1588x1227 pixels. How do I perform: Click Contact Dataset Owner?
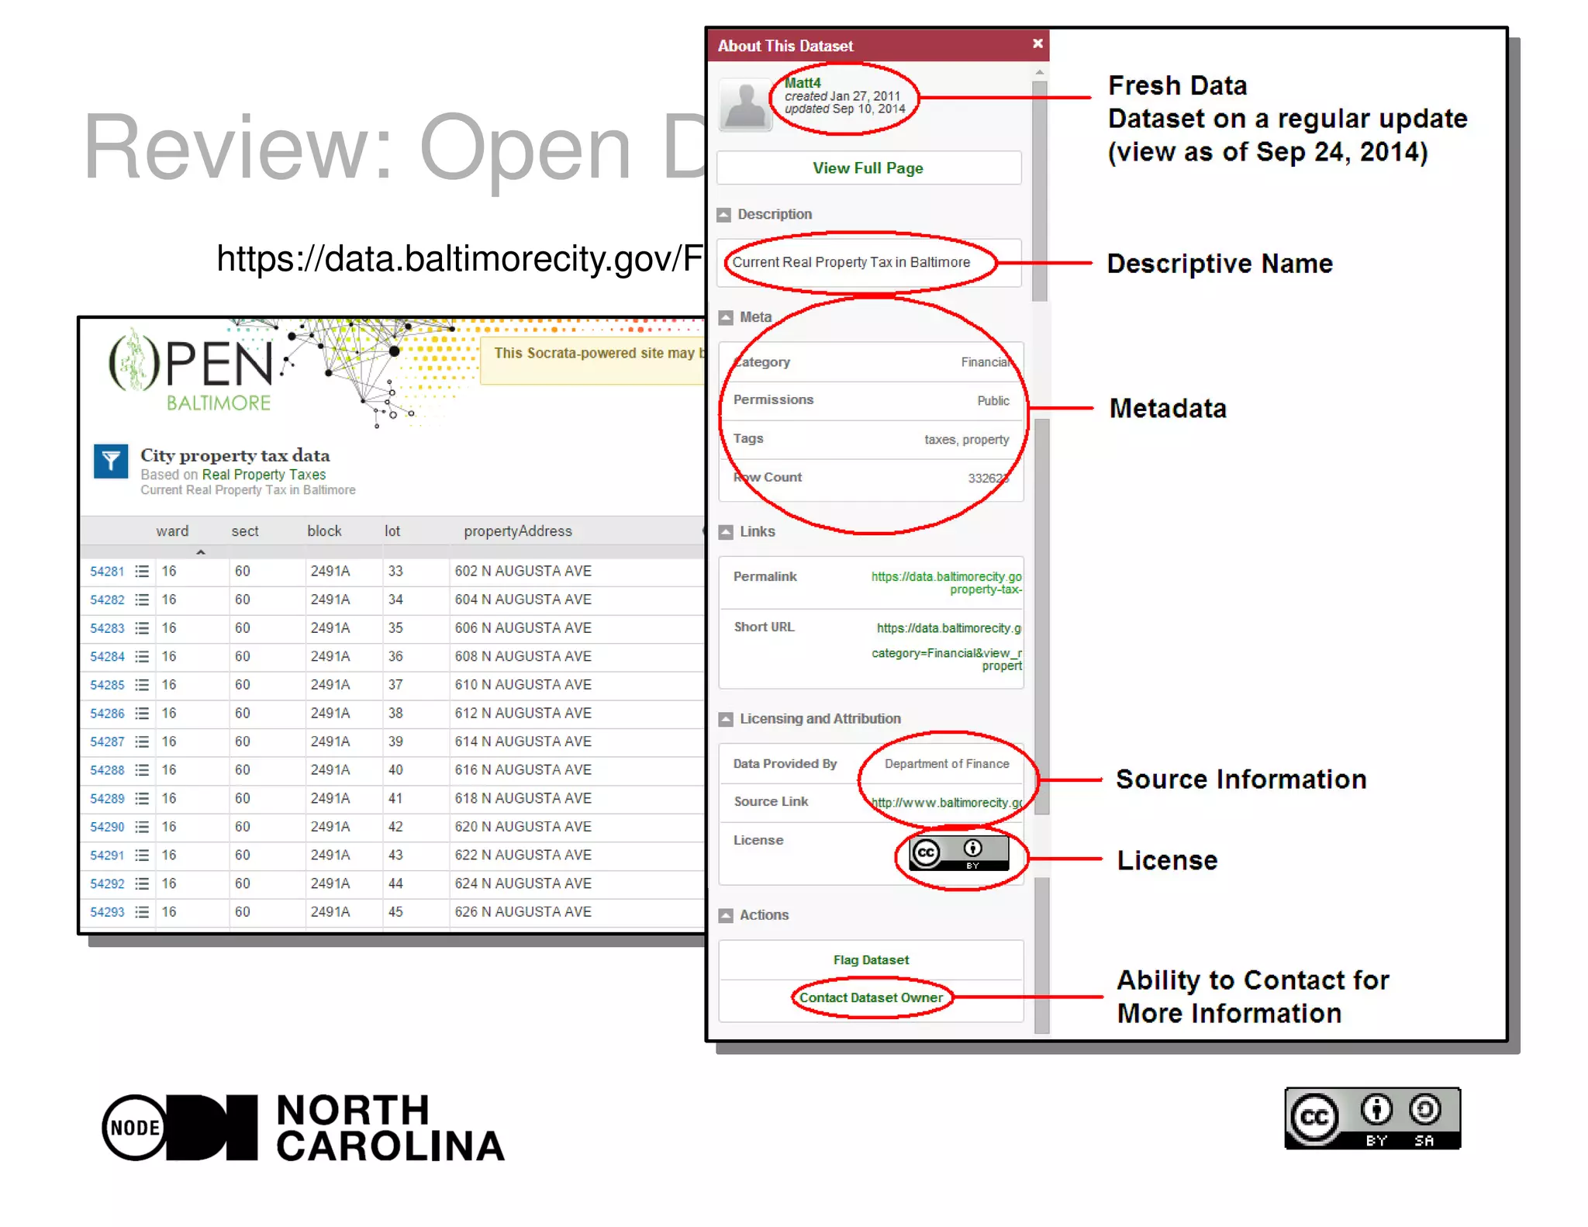pos(871,997)
